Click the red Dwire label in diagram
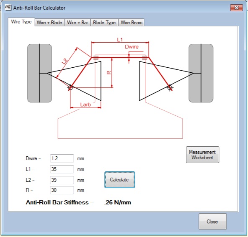The width and height of the screenshot is (248, 237). (132, 47)
